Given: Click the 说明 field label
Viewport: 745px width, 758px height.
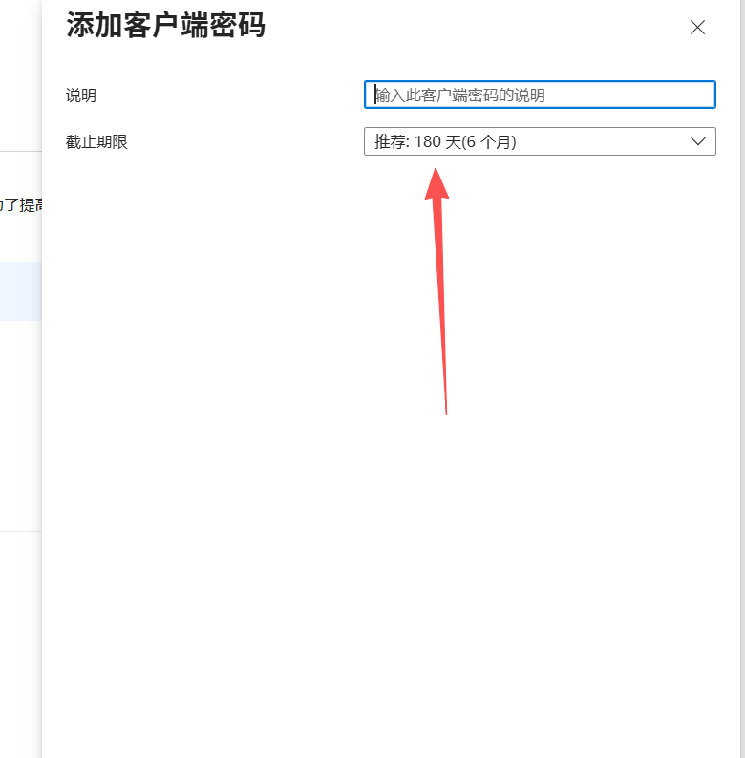Looking at the screenshot, I should pyautogui.click(x=81, y=95).
